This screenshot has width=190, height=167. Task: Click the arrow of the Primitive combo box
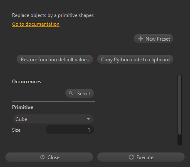click(88, 119)
